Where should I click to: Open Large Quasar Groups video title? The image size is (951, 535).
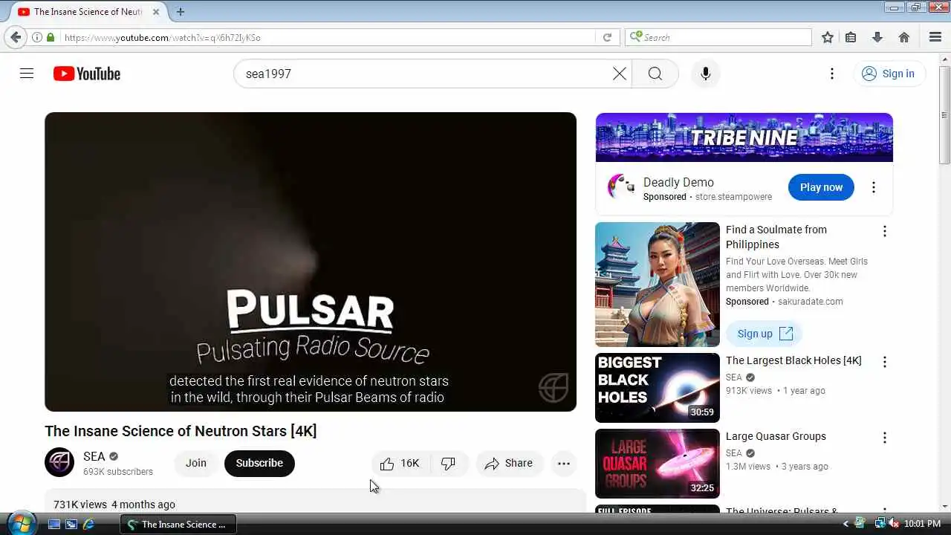pyautogui.click(x=776, y=436)
